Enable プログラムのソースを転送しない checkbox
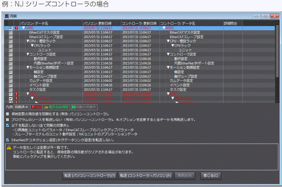This screenshot has width=282, height=187. 7,120
